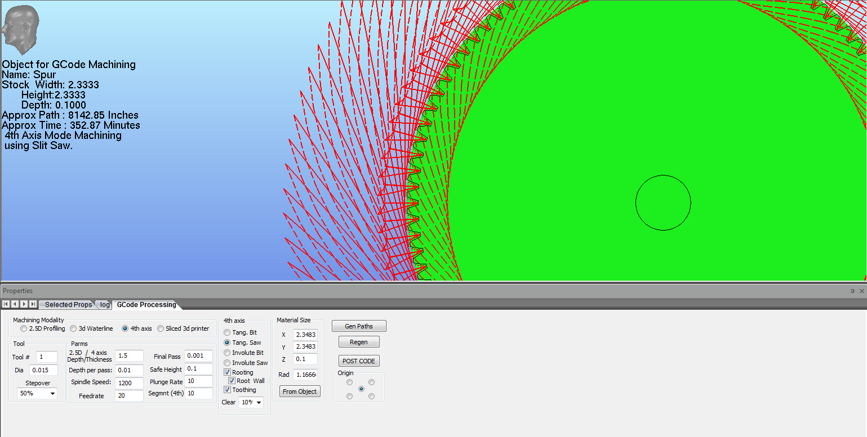Switch to the Selected Props tab
The image size is (867, 437).
(68, 305)
